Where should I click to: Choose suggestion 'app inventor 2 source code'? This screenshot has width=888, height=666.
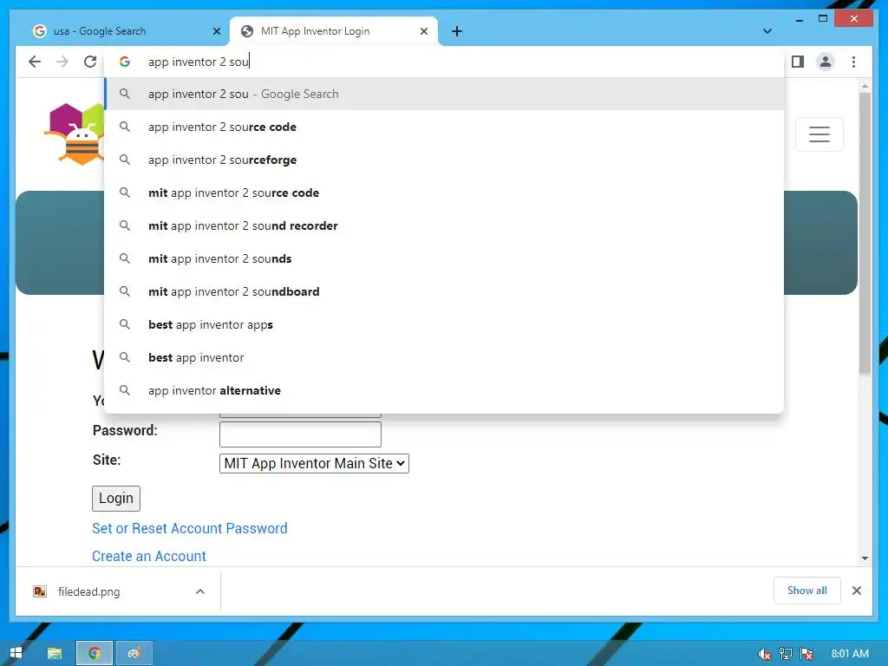pos(445,127)
